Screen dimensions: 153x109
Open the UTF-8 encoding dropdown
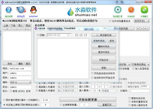(x=20, y=82)
